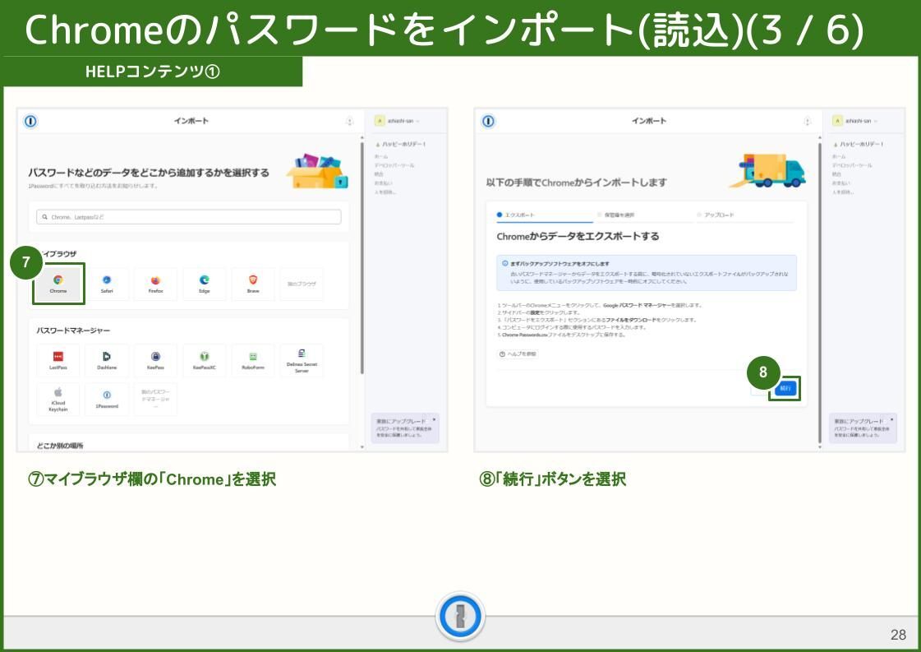Pick the Firefox browser tile
This screenshot has width=921, height=652.
point(155,284)
